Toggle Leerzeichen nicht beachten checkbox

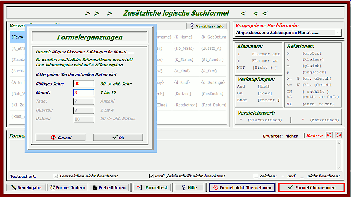coord(56,176)
